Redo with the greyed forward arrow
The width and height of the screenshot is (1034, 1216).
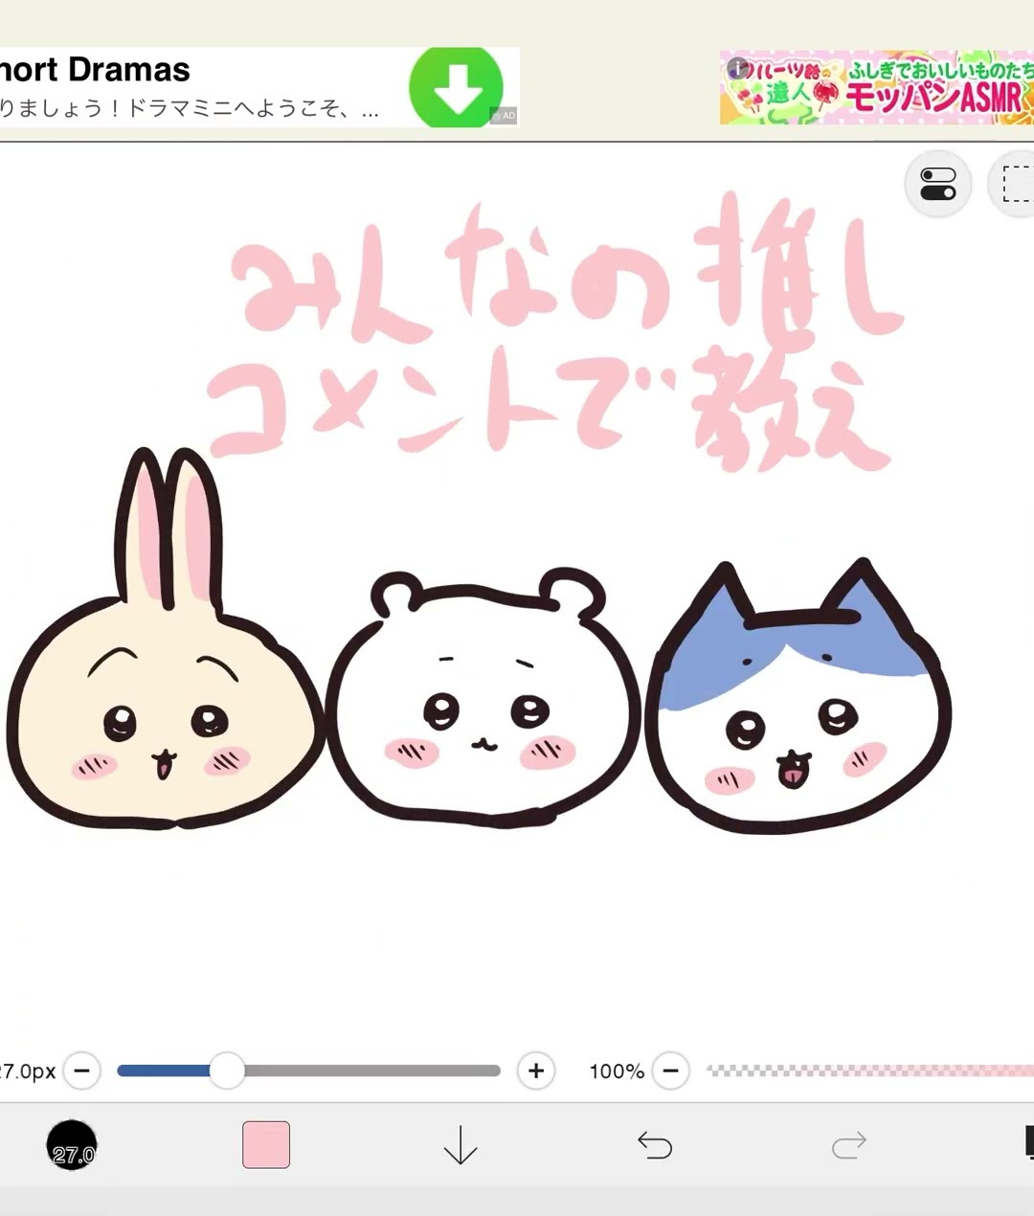849,1145
